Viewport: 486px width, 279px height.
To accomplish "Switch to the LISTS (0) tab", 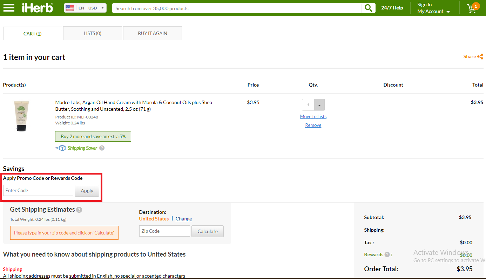I will [93, 33].
